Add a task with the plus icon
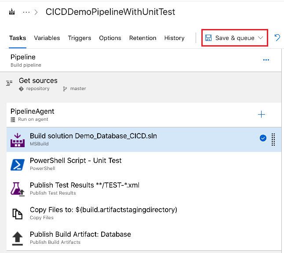 [262, 115]
